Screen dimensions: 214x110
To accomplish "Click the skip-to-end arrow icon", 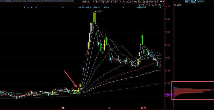I will point(160,1).
